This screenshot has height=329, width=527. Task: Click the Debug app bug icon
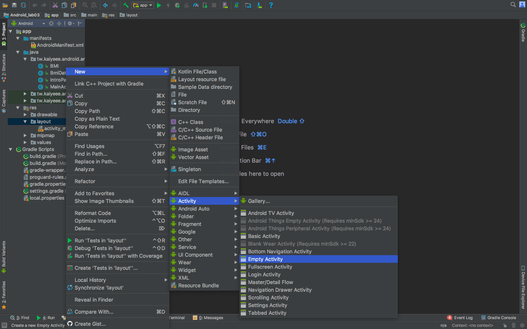(x=177, y=5)
